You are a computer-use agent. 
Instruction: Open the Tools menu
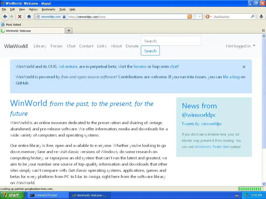click(x=62, y=9)
